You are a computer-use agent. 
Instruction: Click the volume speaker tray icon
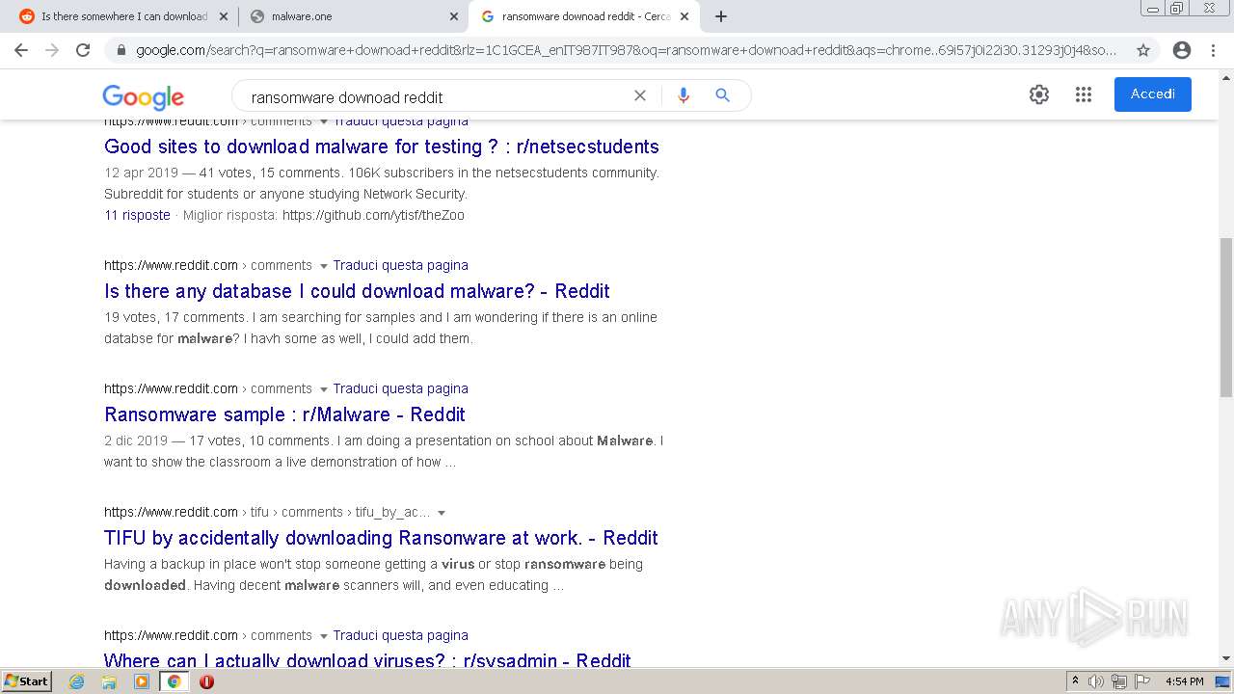click(1096, 681)
